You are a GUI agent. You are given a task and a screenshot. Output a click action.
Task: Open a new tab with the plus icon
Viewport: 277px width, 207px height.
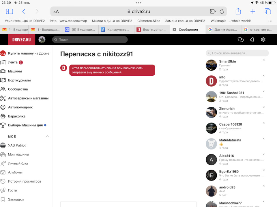click(253, 11)
